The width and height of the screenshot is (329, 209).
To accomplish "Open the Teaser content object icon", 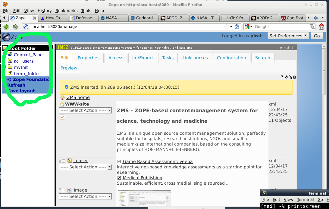I will pyautogui.click(x=69, y=161).
